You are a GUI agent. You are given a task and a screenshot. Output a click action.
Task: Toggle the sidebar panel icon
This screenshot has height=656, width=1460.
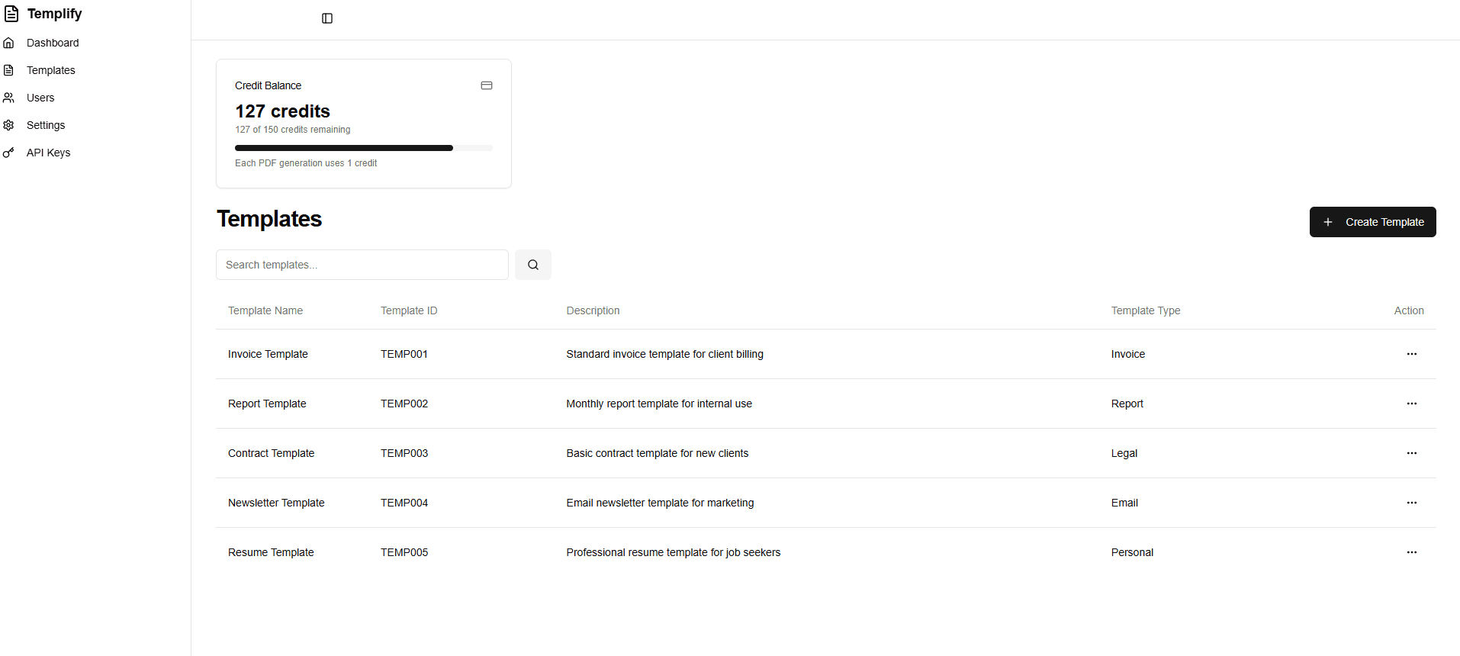pyautogui.click(x=327, y=18)
